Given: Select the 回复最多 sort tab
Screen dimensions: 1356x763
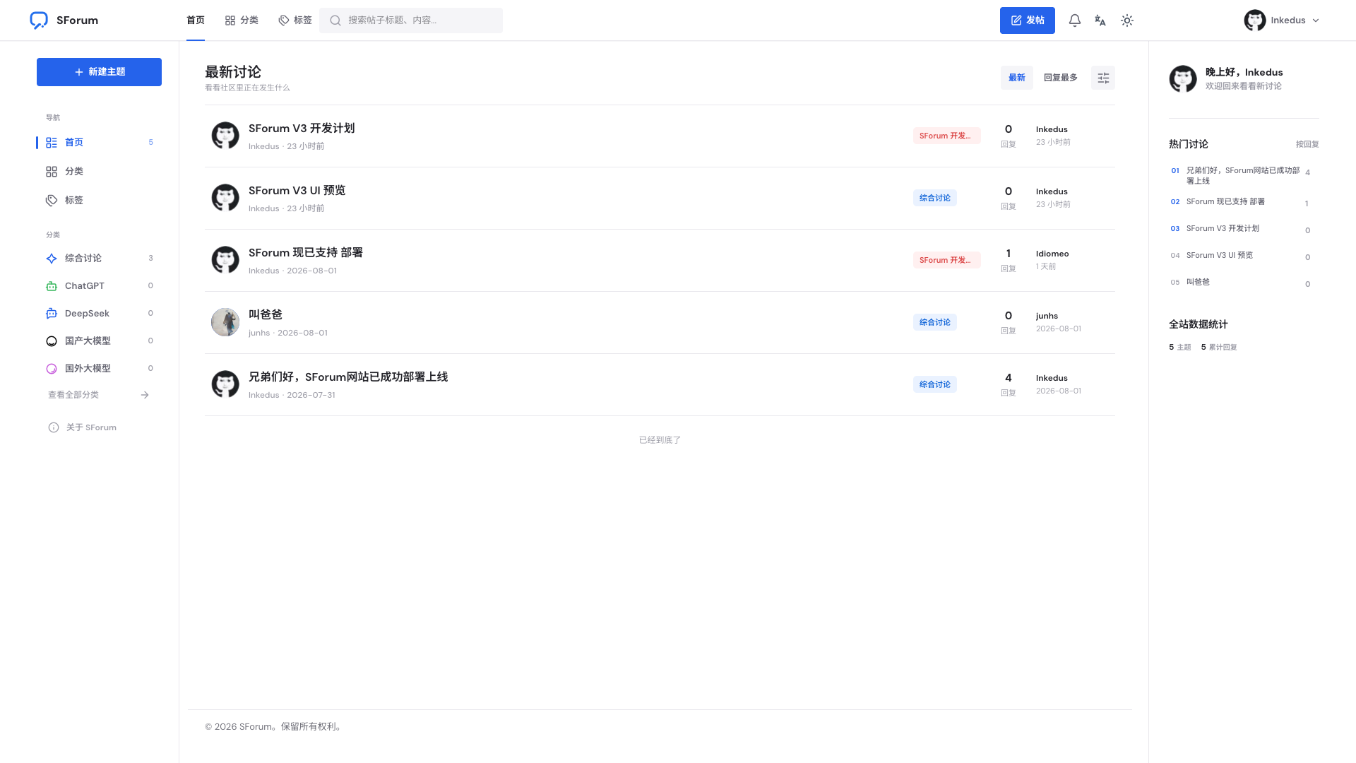Looking at the screenshot, I should tap(1061, 78).
